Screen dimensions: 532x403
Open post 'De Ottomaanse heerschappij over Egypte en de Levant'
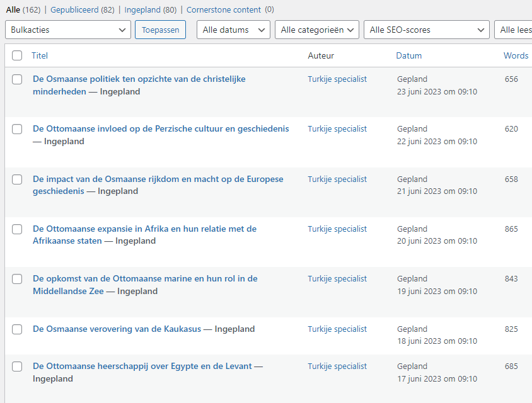(x=142, y=366)
